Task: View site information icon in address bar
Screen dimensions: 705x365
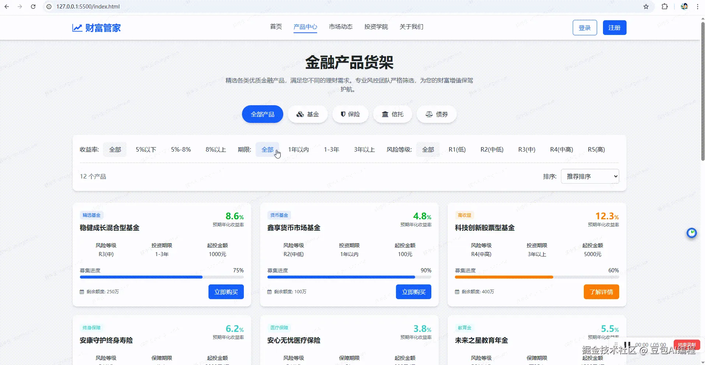Action: coord(49,7)
